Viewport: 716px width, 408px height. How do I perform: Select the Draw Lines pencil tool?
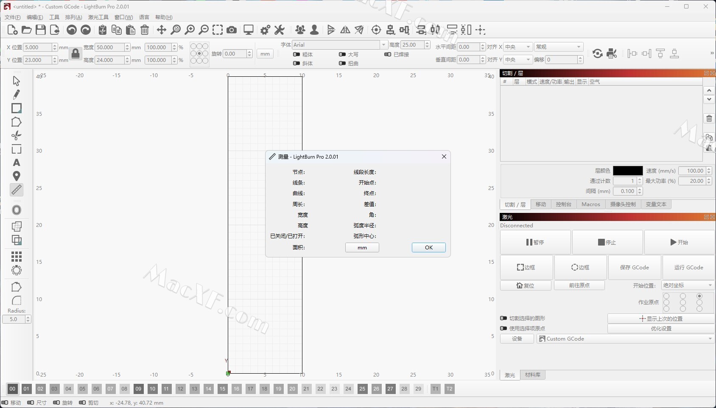pos(17,94)
